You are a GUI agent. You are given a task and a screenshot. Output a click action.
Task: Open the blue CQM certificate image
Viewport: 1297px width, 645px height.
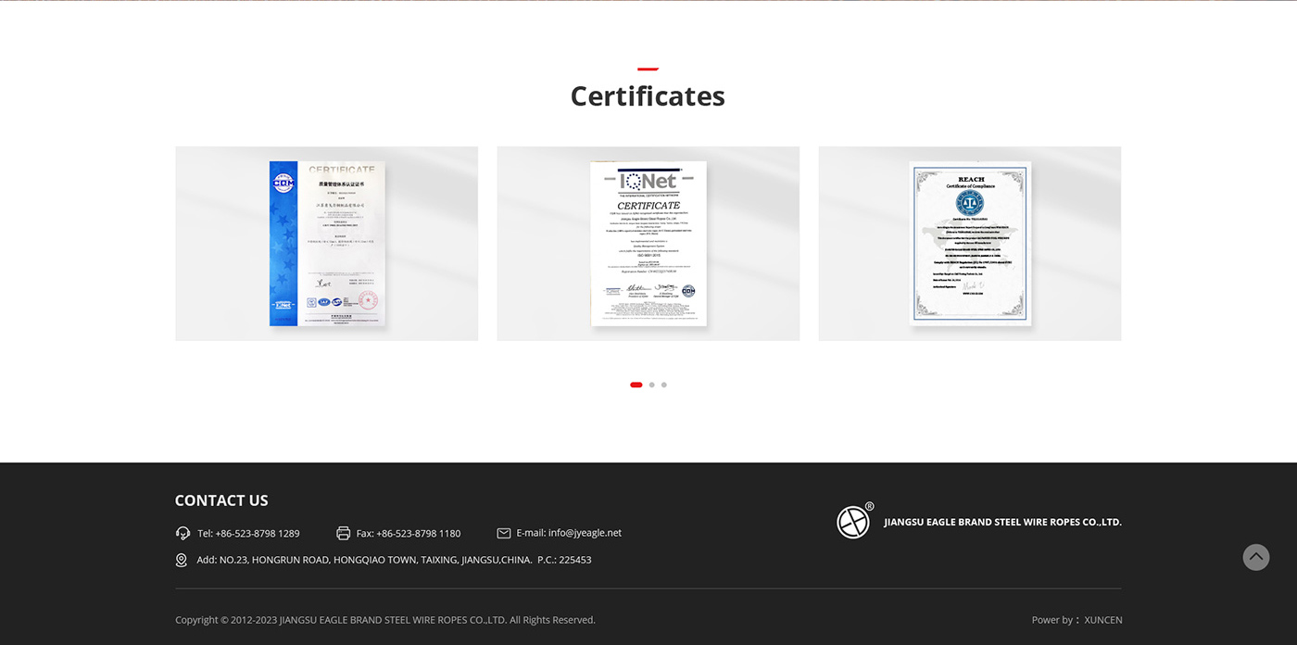(x=327, y=244)
